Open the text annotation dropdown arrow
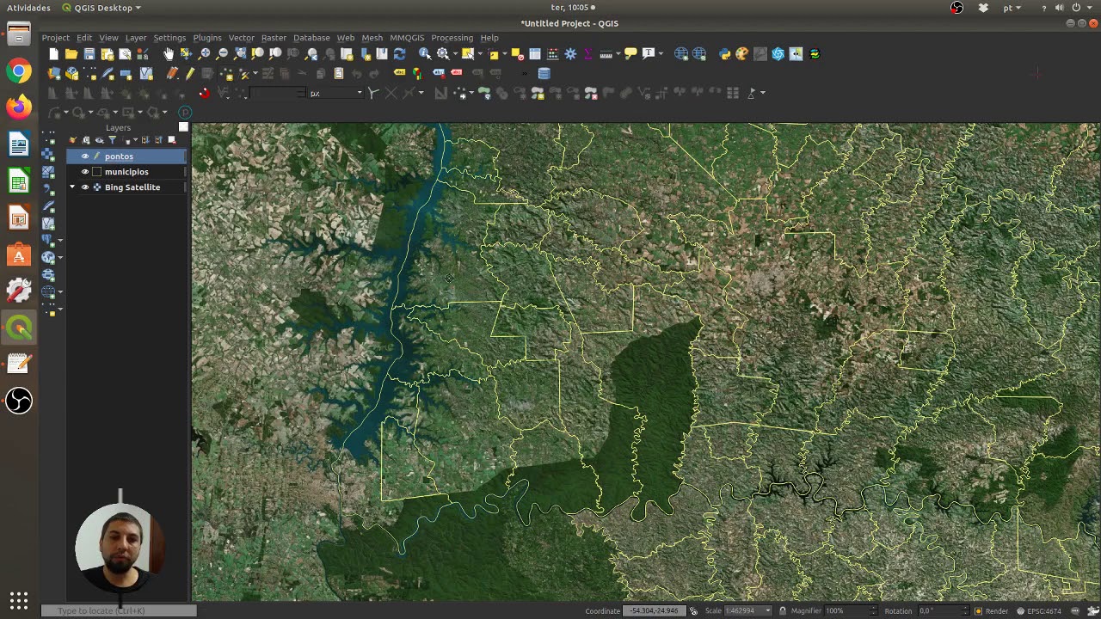Screen dimensions: 1101x619 661,53
